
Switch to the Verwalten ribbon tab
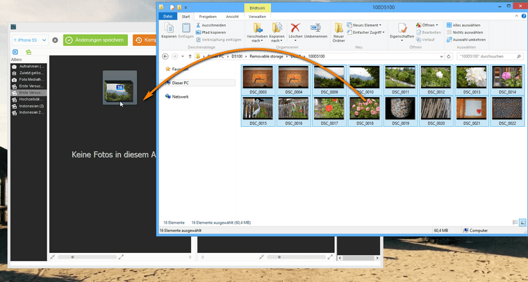[x=258, y=17]
